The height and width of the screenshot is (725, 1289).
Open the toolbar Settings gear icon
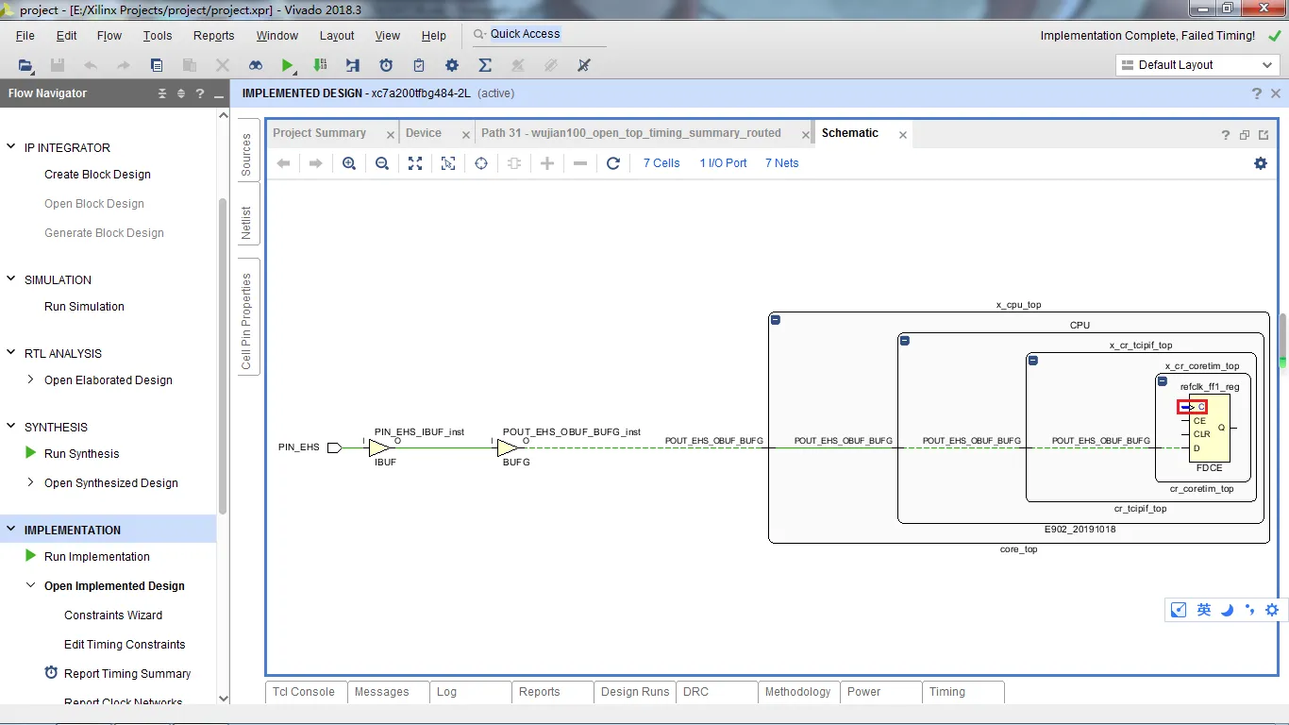[x=452, y=65]
